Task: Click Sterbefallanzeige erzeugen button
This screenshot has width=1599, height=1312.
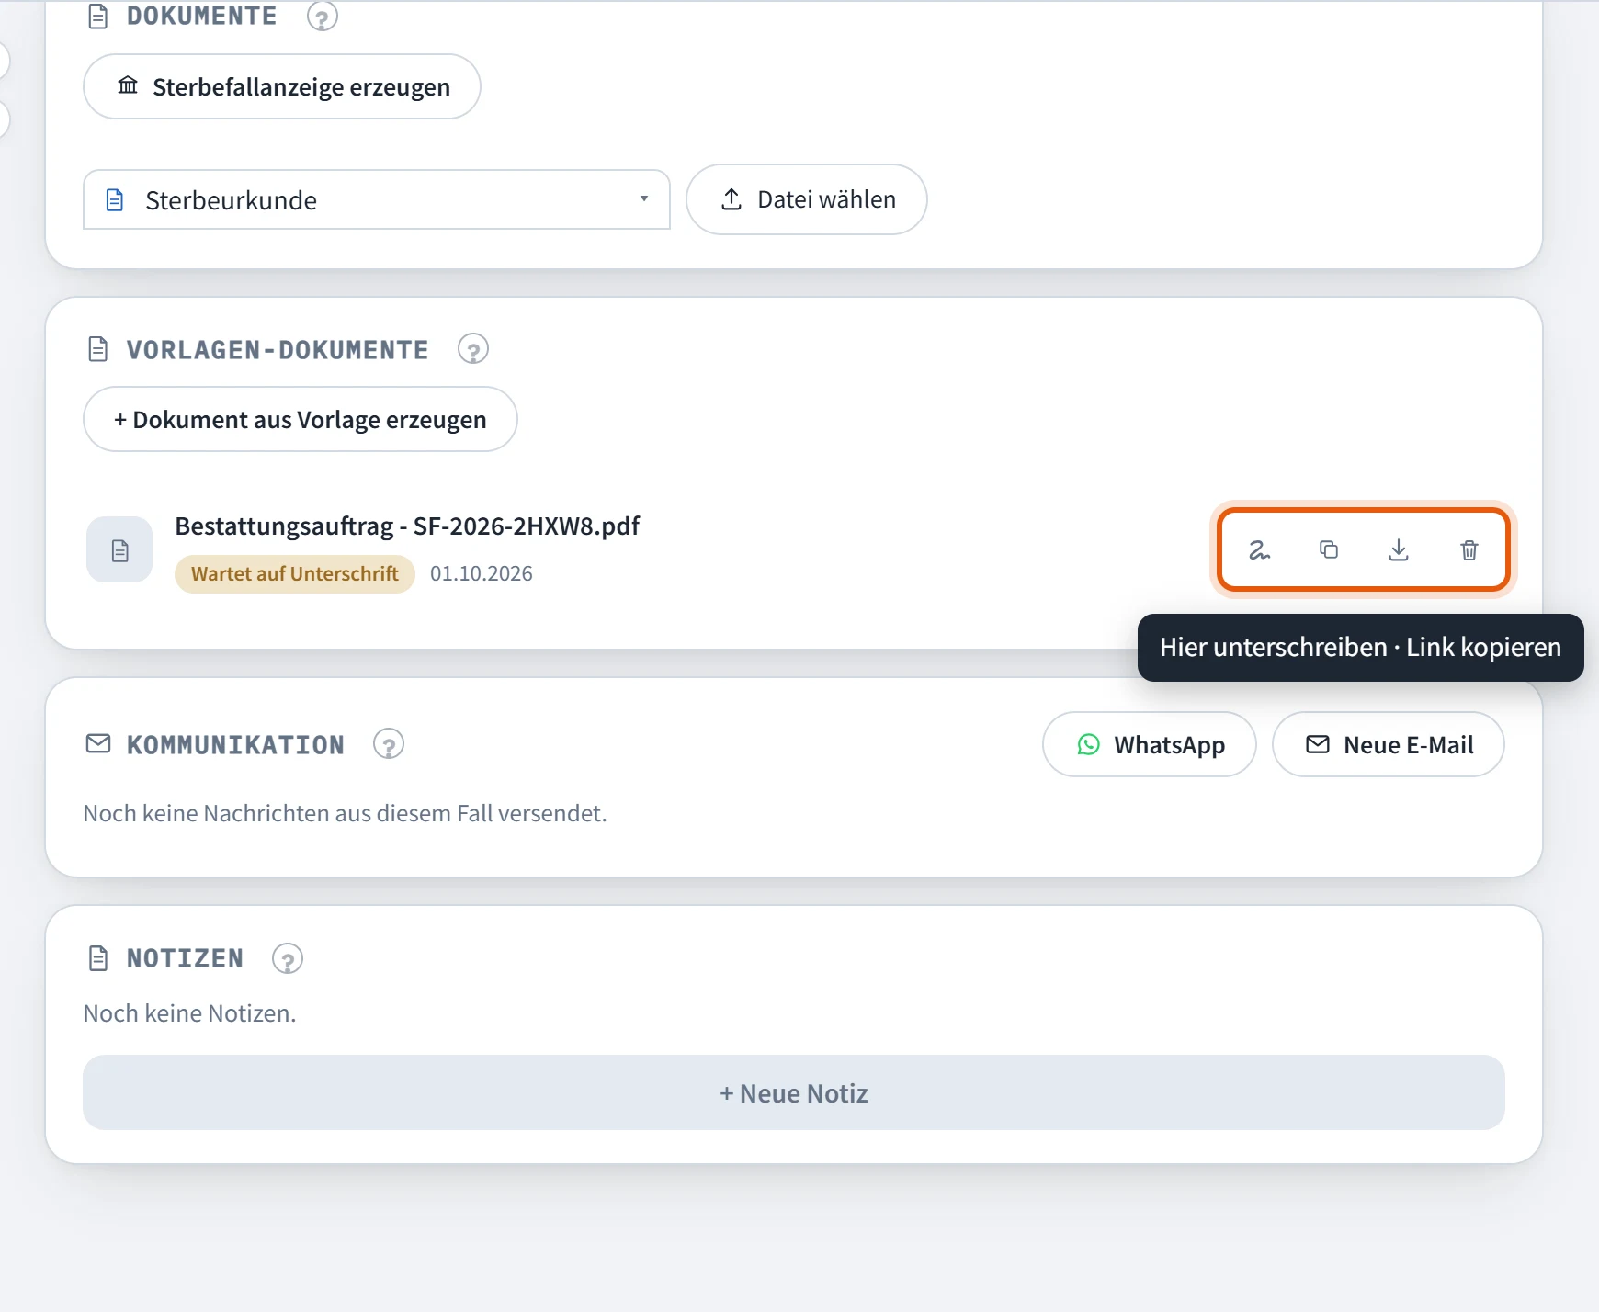Action: (x=282, y=86)
